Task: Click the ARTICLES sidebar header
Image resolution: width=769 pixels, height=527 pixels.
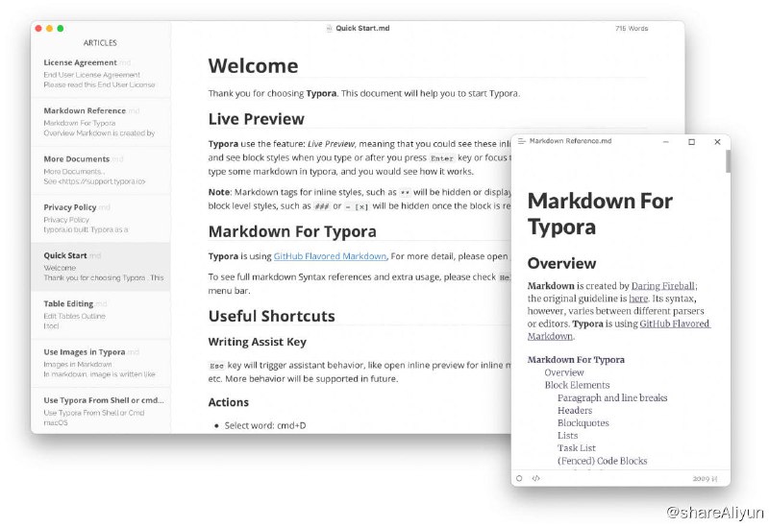Action: pyautogui.click(x=100, y=43)
